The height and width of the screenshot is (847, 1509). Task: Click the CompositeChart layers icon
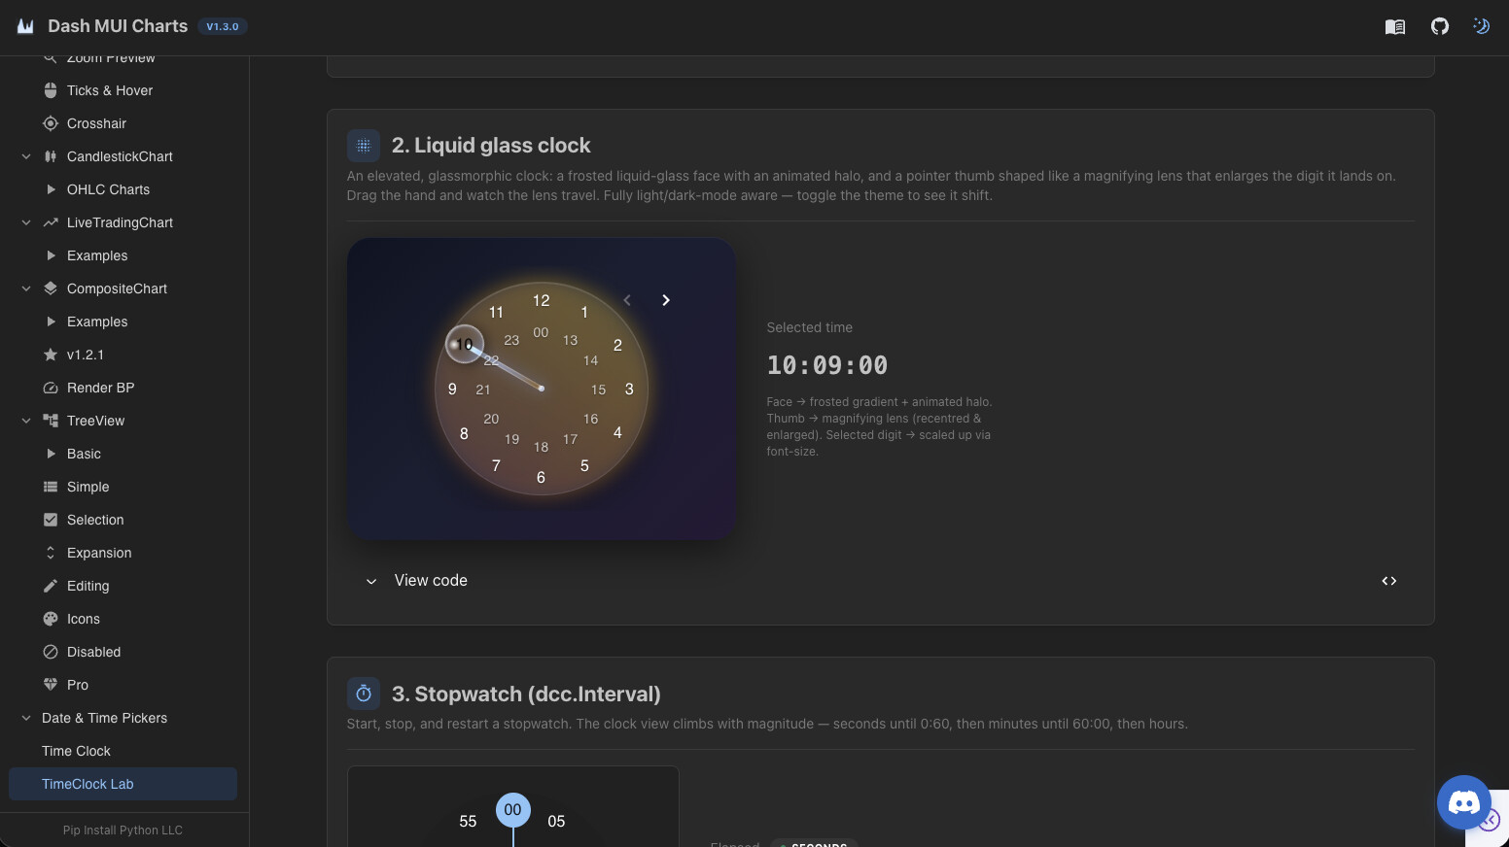tap(51, 288)
